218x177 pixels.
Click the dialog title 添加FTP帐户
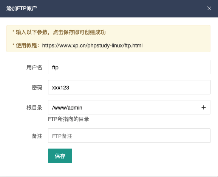click(x=22, y=8)
